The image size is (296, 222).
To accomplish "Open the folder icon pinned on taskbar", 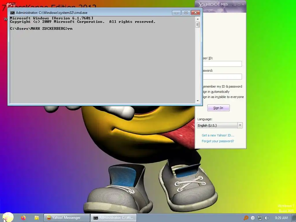I will tap(37, 218).
